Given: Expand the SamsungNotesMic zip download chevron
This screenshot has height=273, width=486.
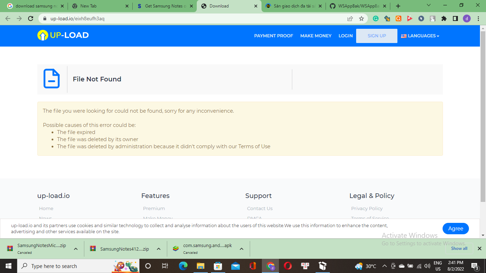Looking at the screenshot, I should tap(75, 249).
